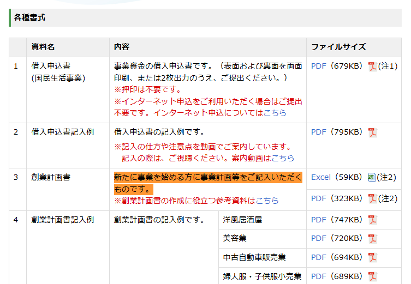Download the 創業計画書 Excel text link
Screen dimensions: 411x284
(x=321, y=177)
